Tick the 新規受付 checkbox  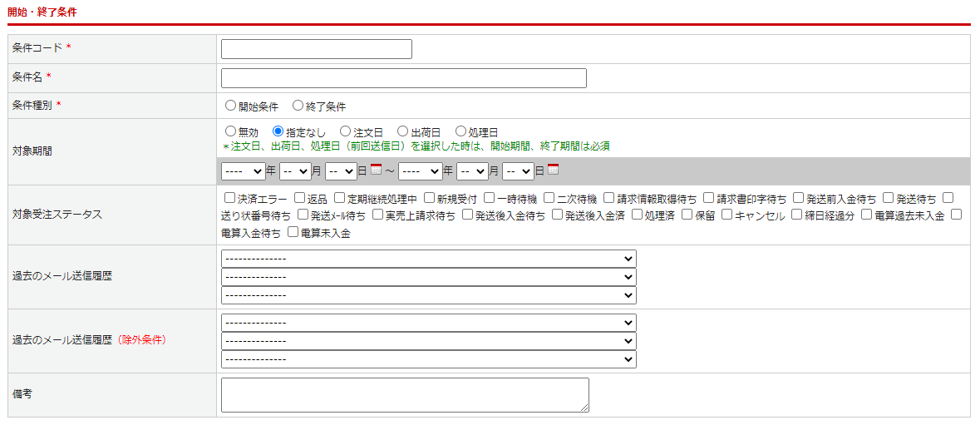(x=430, y=198)
